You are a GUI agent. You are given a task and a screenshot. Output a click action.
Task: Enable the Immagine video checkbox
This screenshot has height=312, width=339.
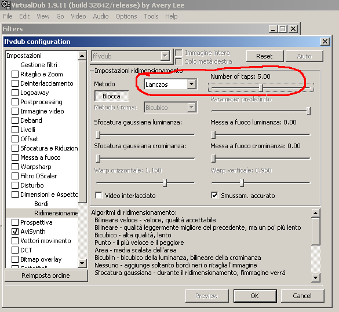click(15, 111)
